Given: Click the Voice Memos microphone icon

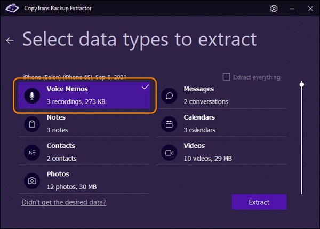Looking at the screenshot, I should click(x=32, y=96).
